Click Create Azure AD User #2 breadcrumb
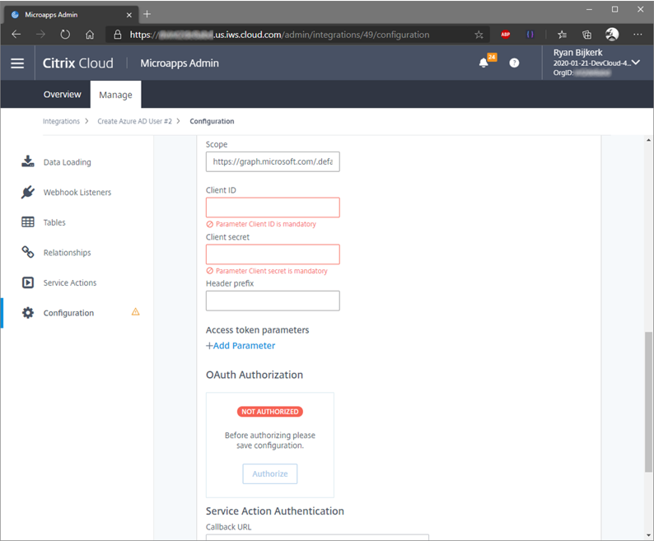Viewport: 654px width, 541px height. click(x=134, y=121)
